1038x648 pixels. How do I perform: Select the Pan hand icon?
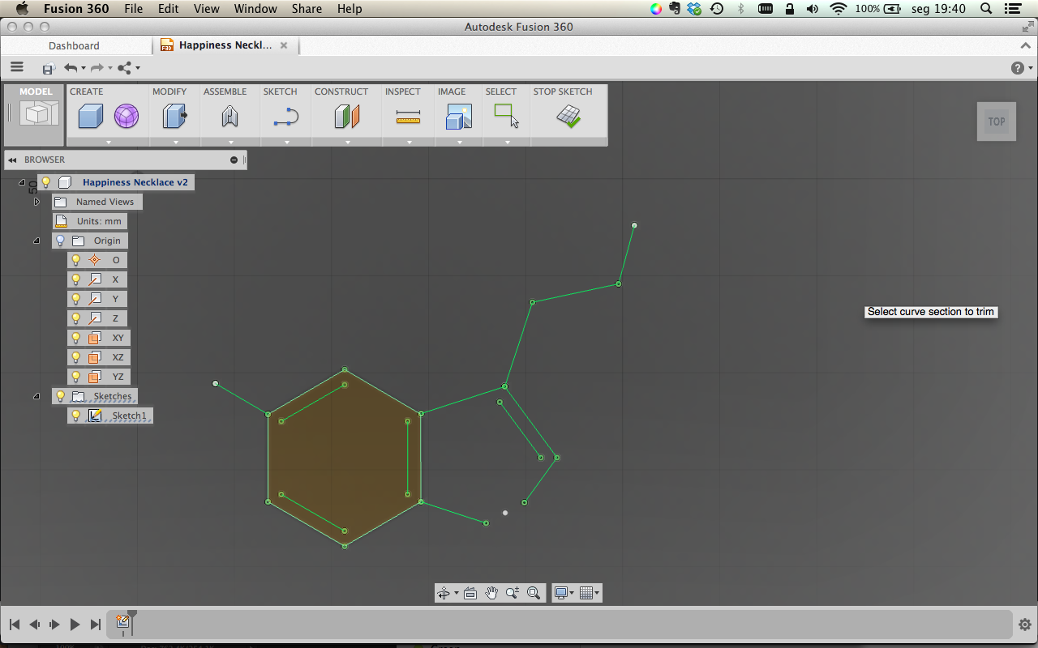pos(491,593)
